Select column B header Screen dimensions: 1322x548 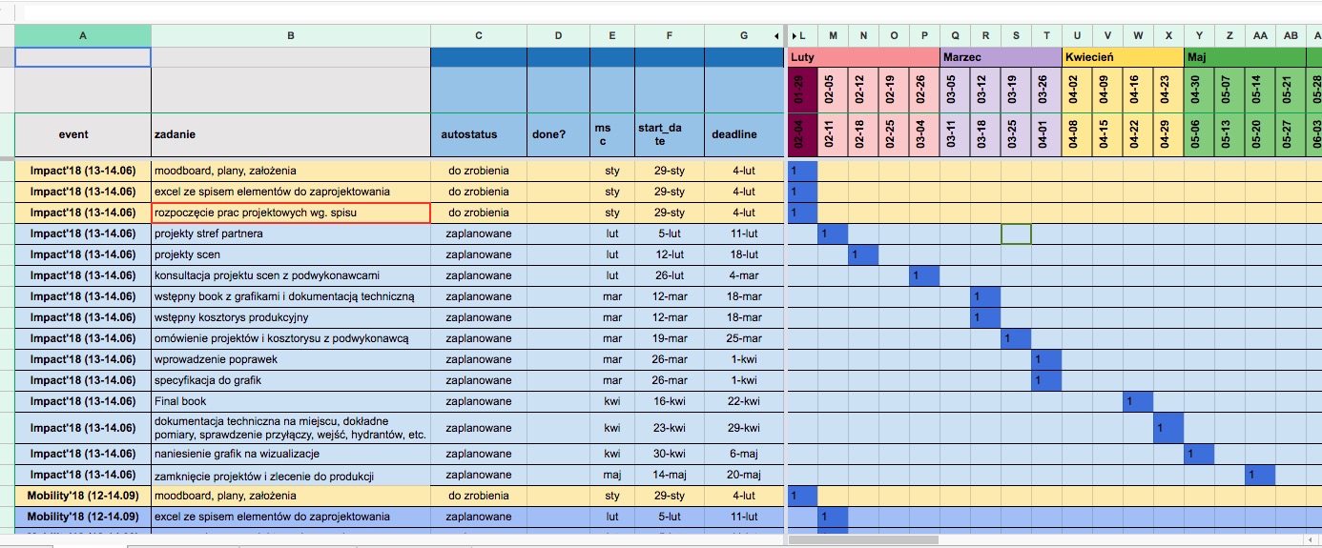(291, 36)
